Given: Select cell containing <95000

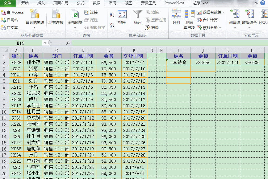Looking at the screenshot, I should (x=252, y=63).
